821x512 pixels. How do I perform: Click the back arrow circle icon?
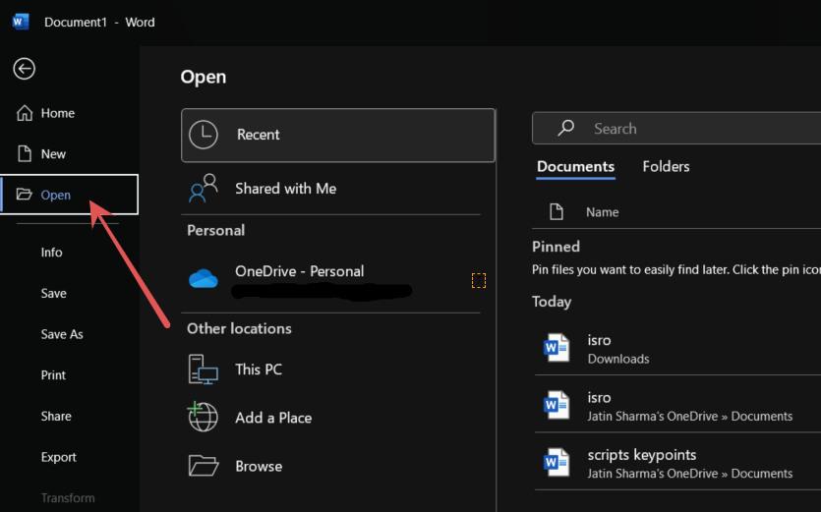(x=25, y=68)
